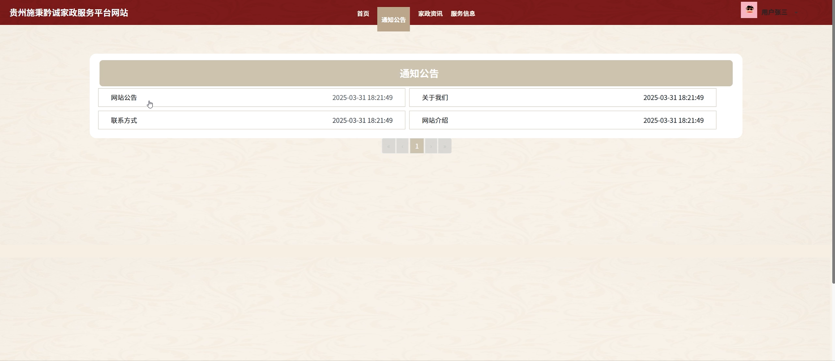The width and height of the screenshot is (835, 361).
Task: Open the 联系方式 notice
Action: pyautogui.click(x=124, y=121)
